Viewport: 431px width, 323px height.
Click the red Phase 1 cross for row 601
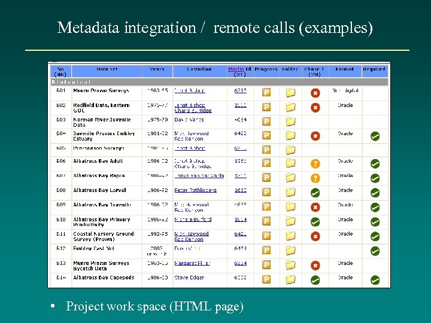(315, 93)
